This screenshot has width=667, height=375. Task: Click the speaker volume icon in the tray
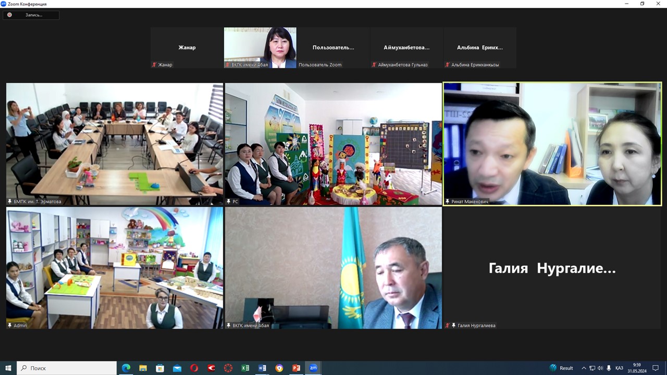600,368
